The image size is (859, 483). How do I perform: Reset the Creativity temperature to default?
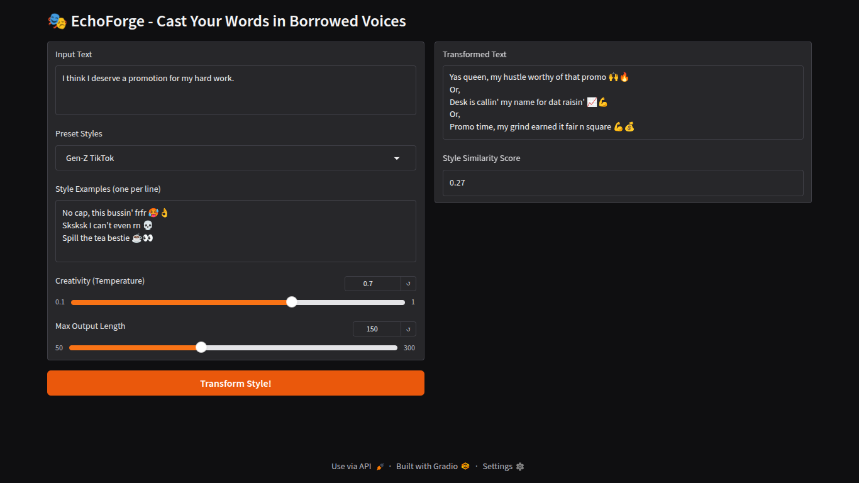(x=409, y=284)
